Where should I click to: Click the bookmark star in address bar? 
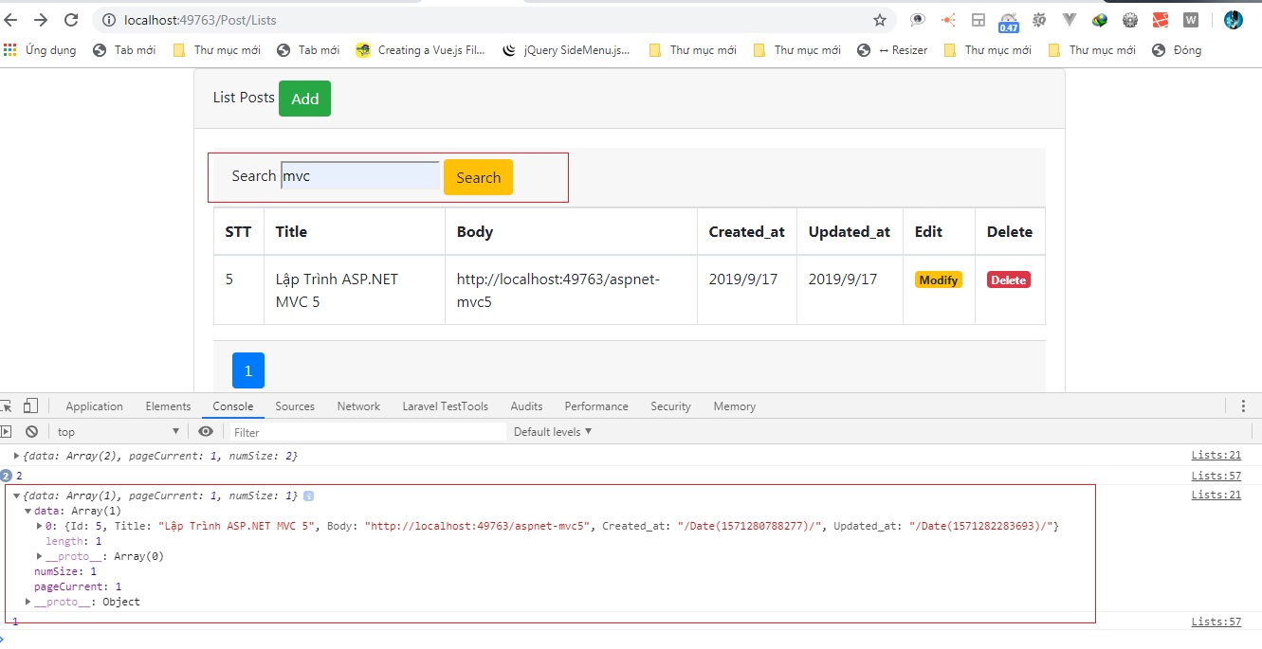[x=879, y=20]
